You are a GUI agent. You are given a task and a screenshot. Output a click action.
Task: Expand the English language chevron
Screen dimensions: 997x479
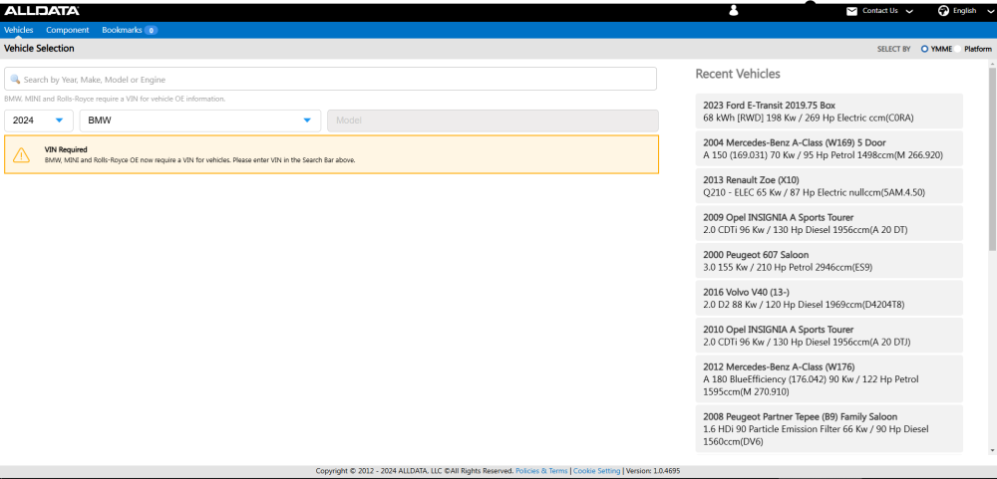pyautogui.click(x=986, y=11)
